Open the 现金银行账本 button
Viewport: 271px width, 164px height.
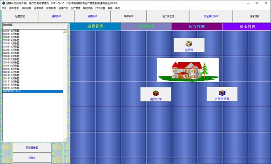211,16
